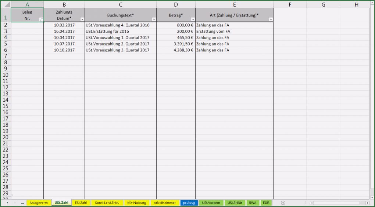
Task: Click horizontal scrollbar right arrow
Action: (x=367, y=203)
